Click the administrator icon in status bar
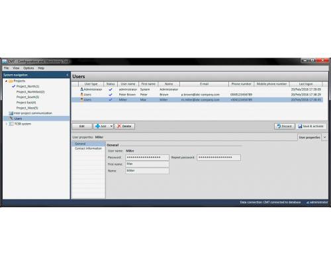The image size is (331, 265). 308,202
